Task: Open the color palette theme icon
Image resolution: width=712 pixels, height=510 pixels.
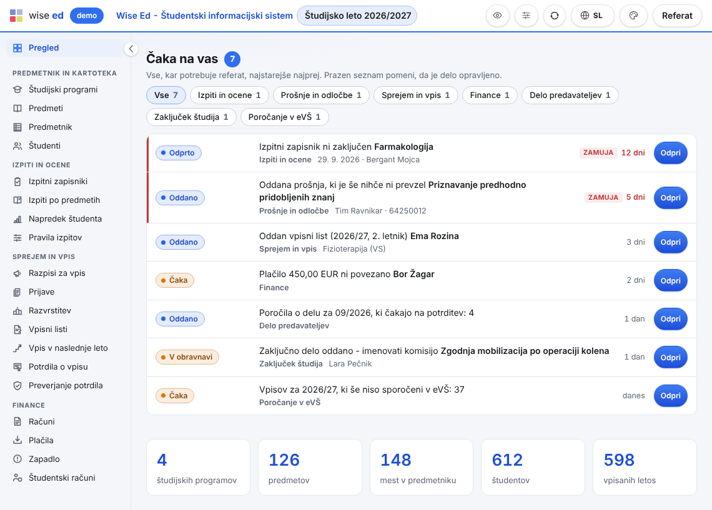Action: click(x=633, y=16)
